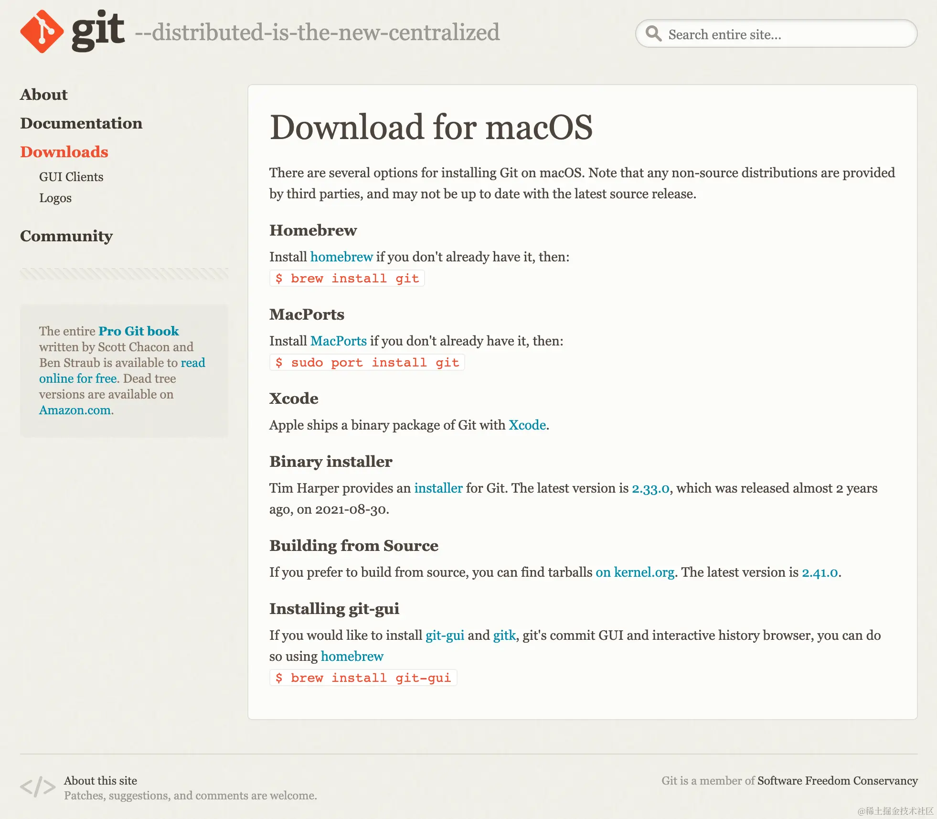Open the About section
Image resolution: width=937 pixels, height=819 pixels.
[x=44, y=95]
